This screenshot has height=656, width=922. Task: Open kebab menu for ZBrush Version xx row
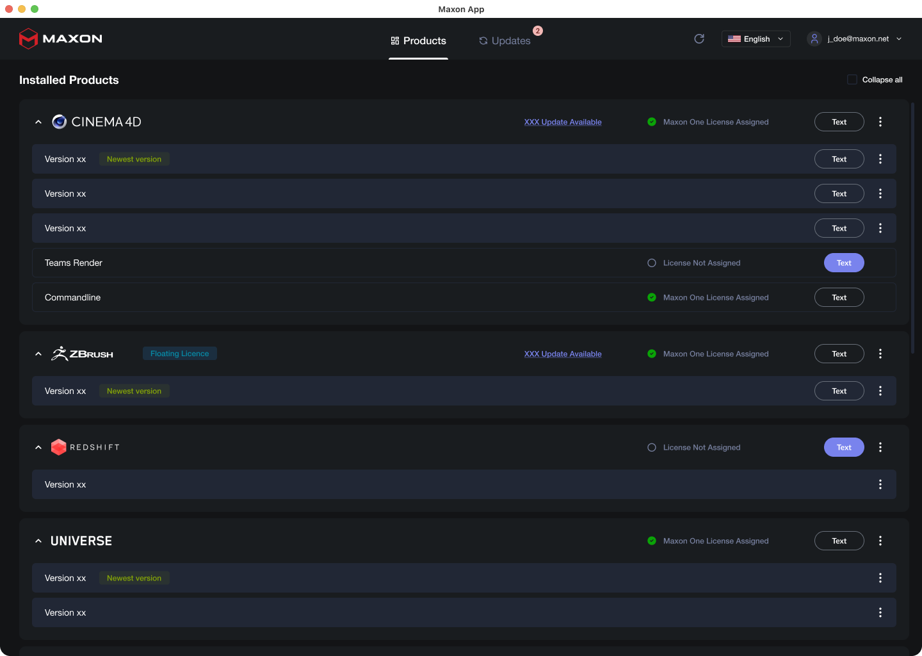[880, 391]
